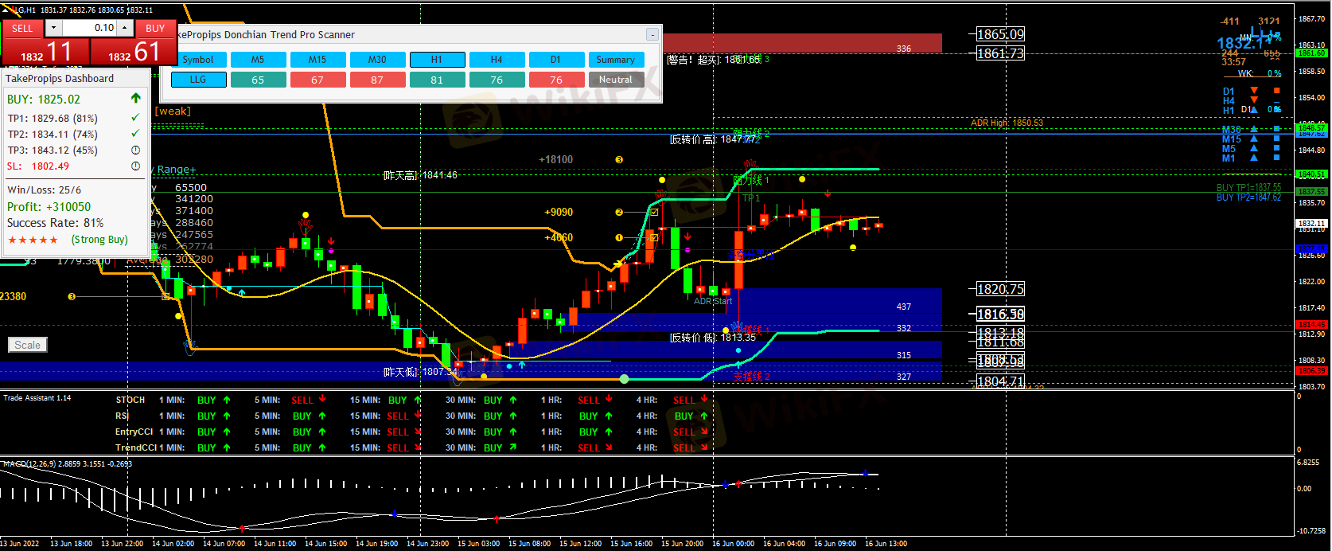The height and width of the screenshot is (551, 1332).
Task: Click the orange five-star rating icons
Action: pyautogui.click(x=33, y=240)
